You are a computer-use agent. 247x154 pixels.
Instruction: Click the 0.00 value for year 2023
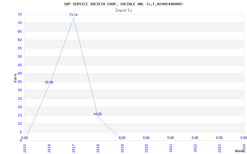click(219, 138)
